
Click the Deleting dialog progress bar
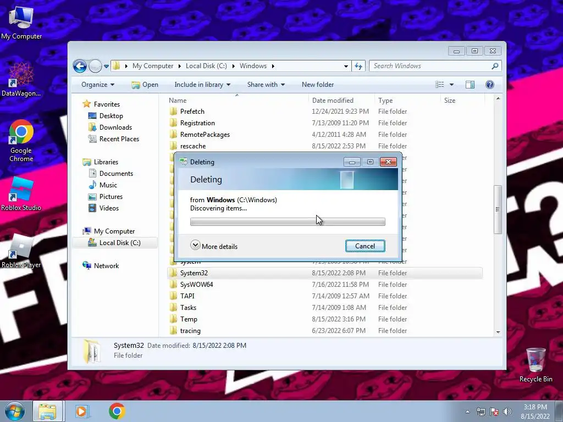288,222
